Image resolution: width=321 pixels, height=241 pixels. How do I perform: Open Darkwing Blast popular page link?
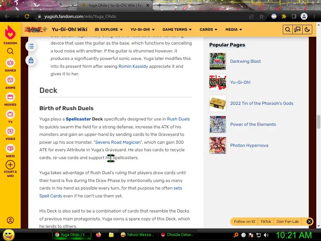pyautogui.click(x=245, y=61)
